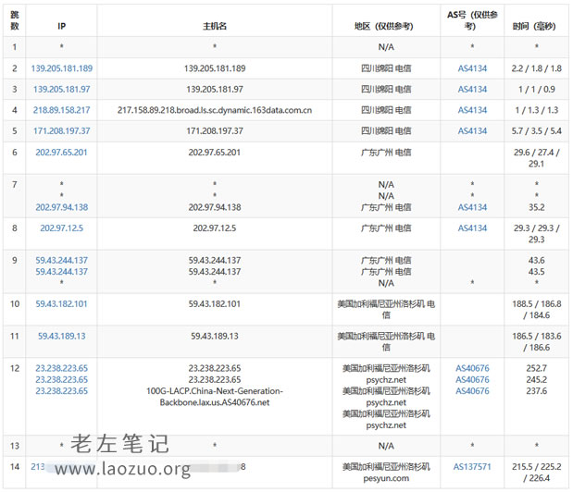Click IP link 202.97.65.201
Viewport: 573px width, 492px height.
(x=61, y=152)
